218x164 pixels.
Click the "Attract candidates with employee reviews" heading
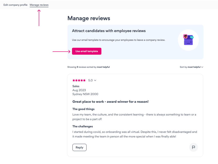coord(109,31)
